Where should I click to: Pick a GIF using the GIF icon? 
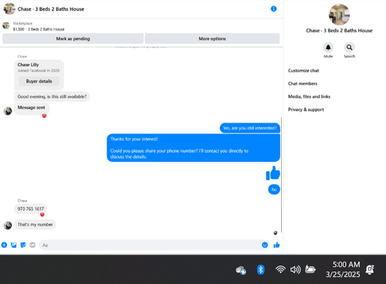coord(32,245)
